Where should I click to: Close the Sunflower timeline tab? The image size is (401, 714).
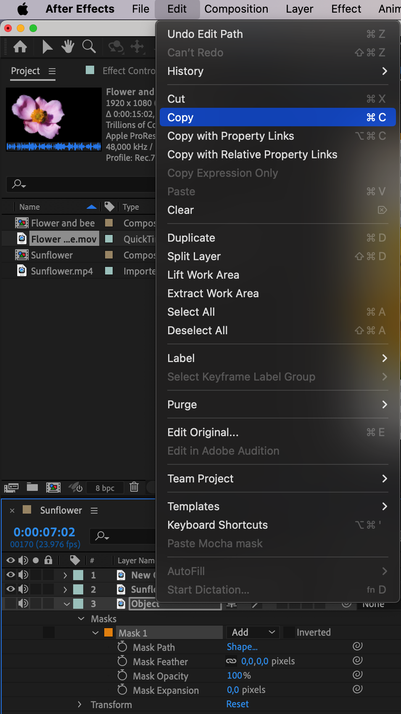pos(12,511)
